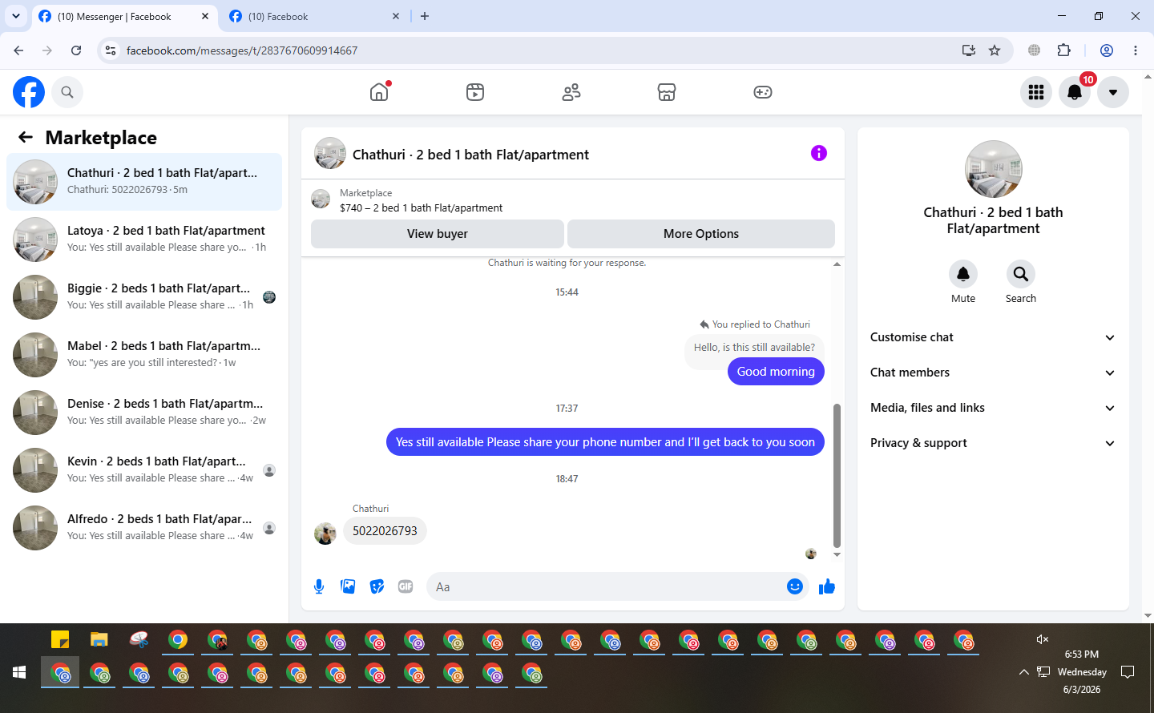Open conversation information icon

818,153
